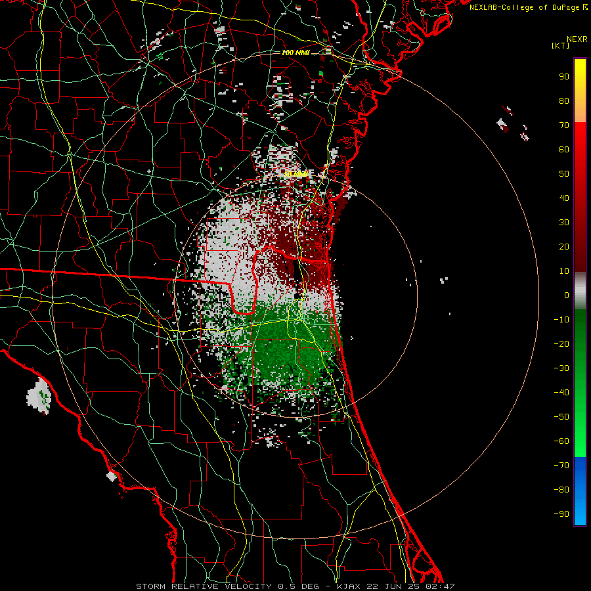Click the 20 value on the velocity scale
Image resolution: width=591 pixels, height=591 pixels.
tap(564, 247)
